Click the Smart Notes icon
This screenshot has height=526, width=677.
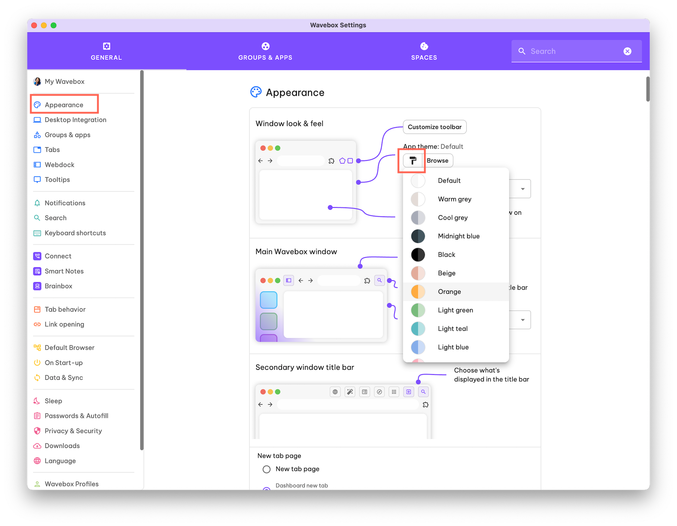click(37, 271)
